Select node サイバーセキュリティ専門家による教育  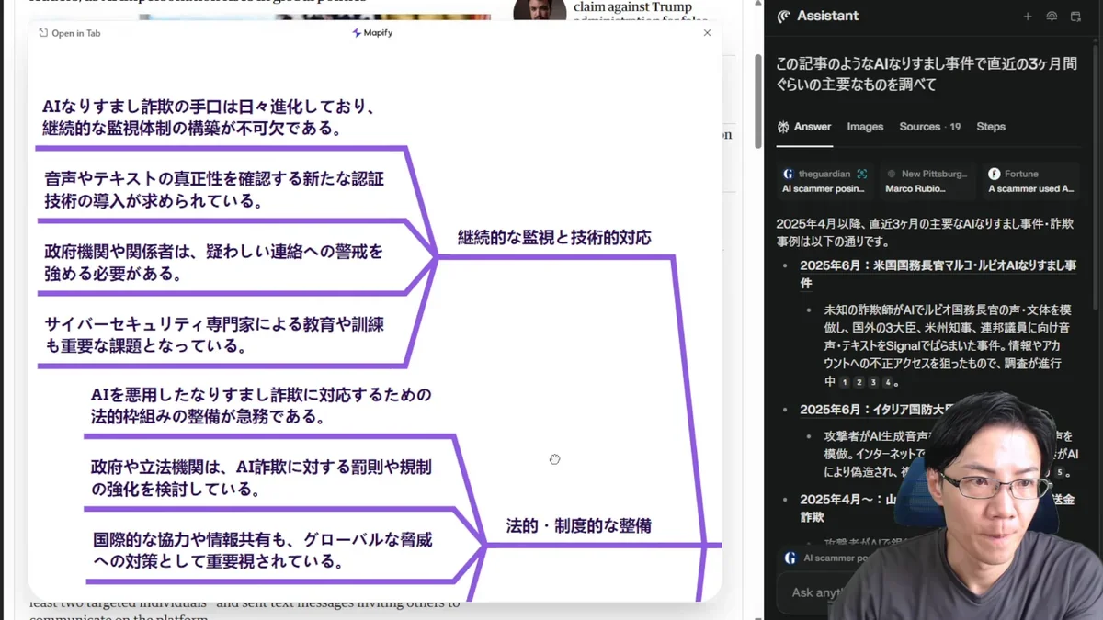click(214, 335)
